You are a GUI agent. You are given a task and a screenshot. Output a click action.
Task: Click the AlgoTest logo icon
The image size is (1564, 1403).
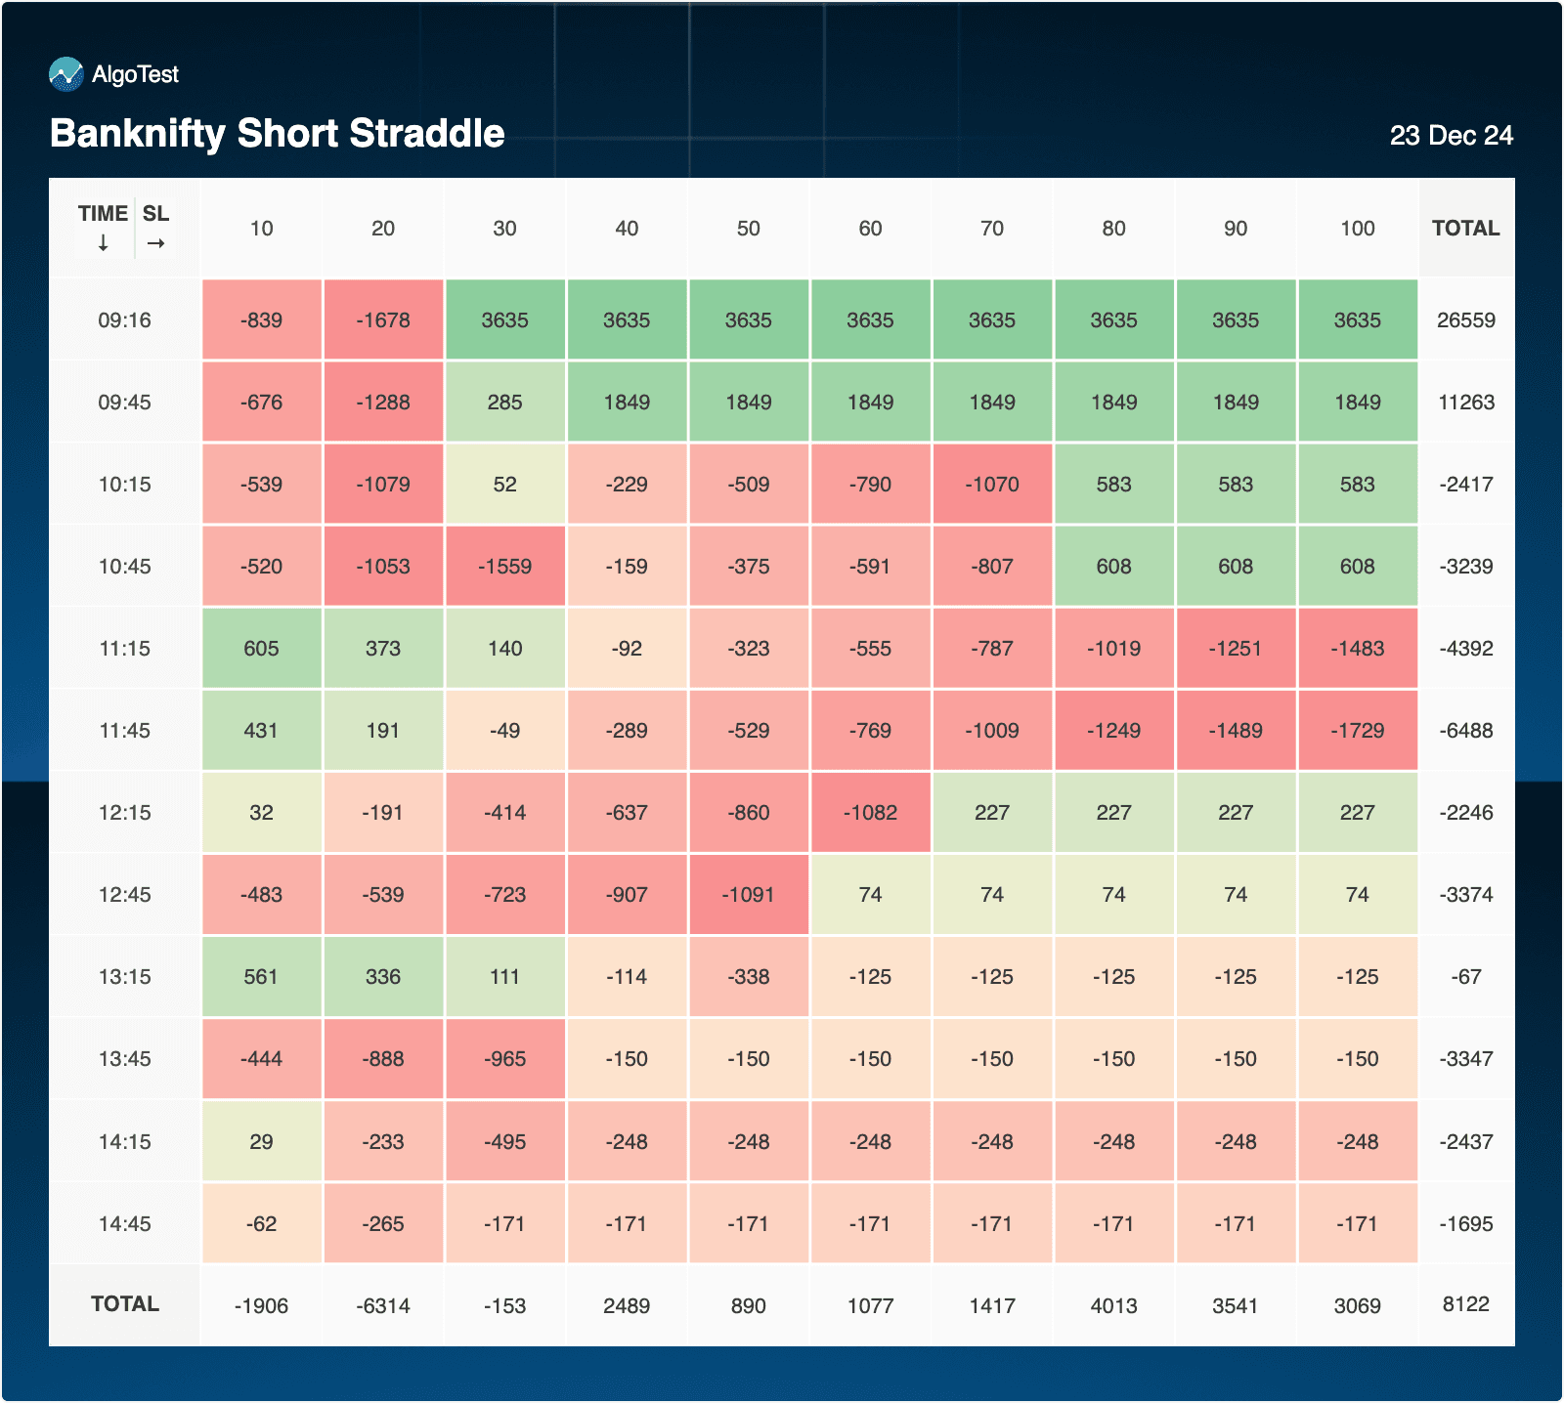(66, 74)
